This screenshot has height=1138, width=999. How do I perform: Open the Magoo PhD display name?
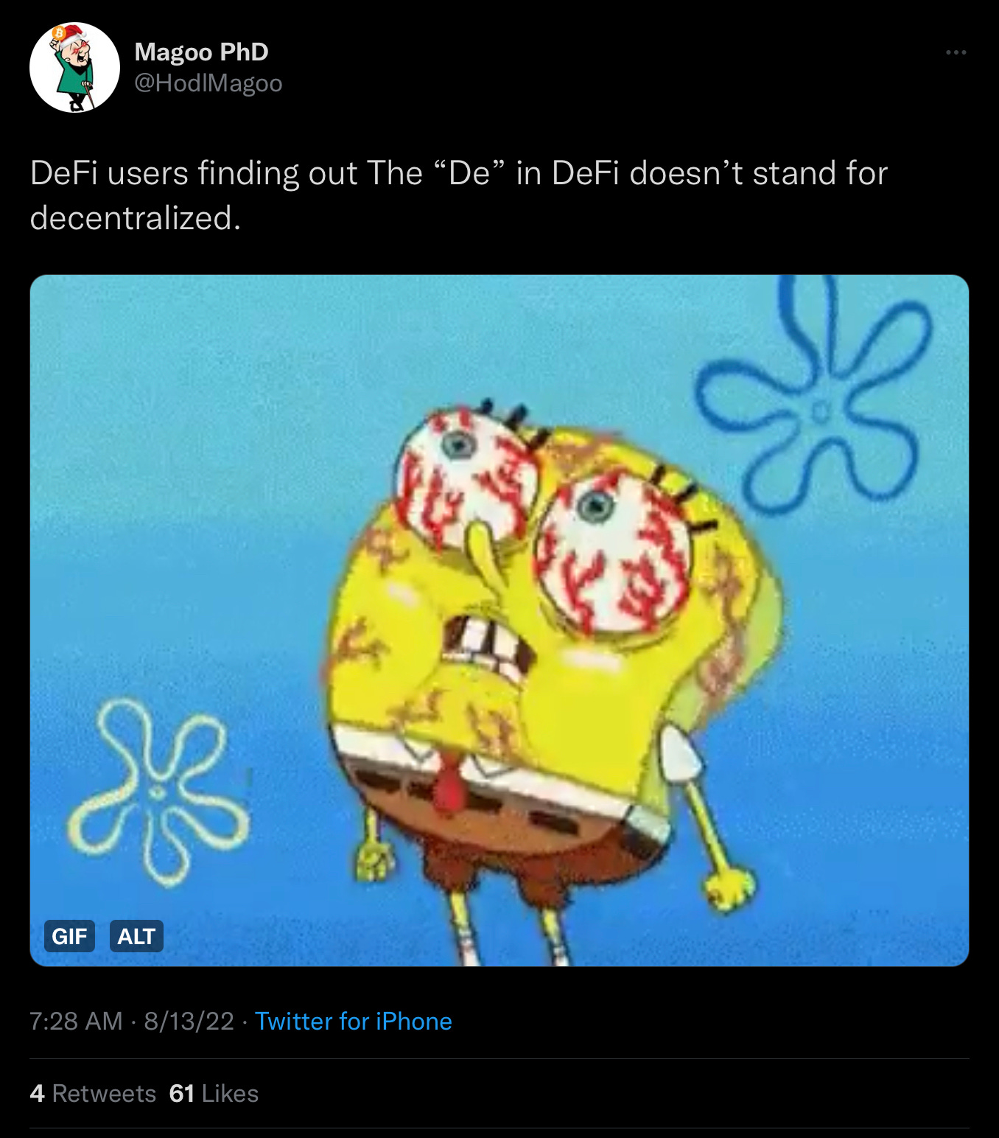click(x=201, y=52)
